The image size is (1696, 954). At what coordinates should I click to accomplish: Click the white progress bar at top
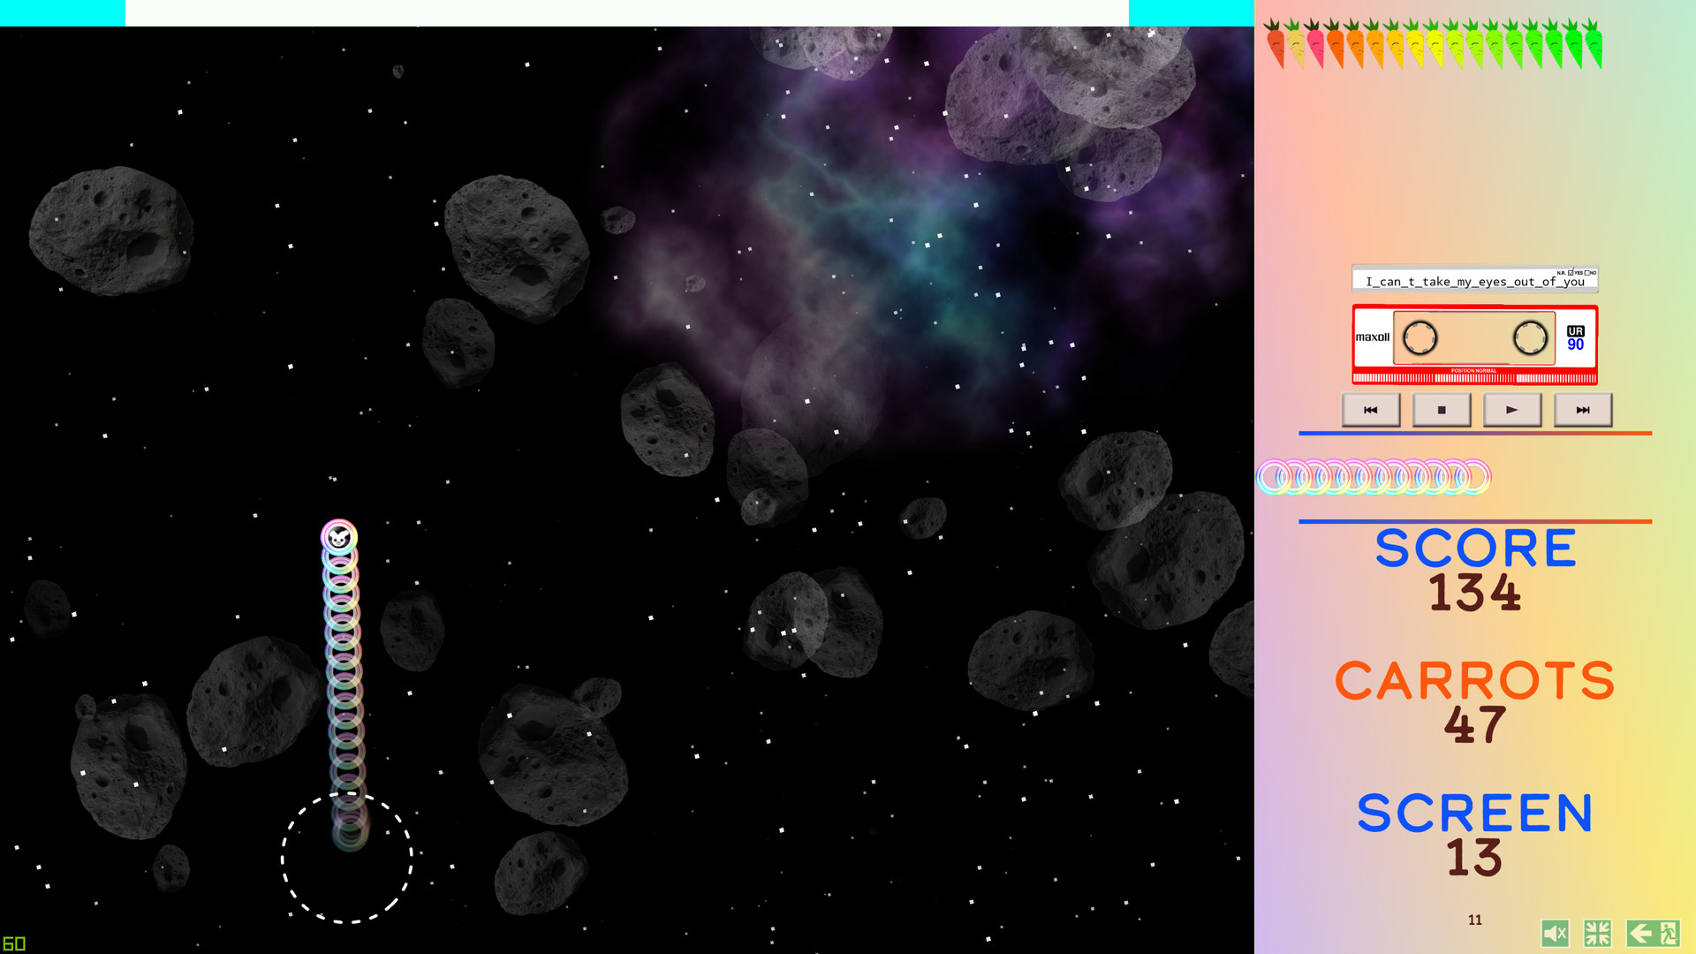[x=626, y=12]
